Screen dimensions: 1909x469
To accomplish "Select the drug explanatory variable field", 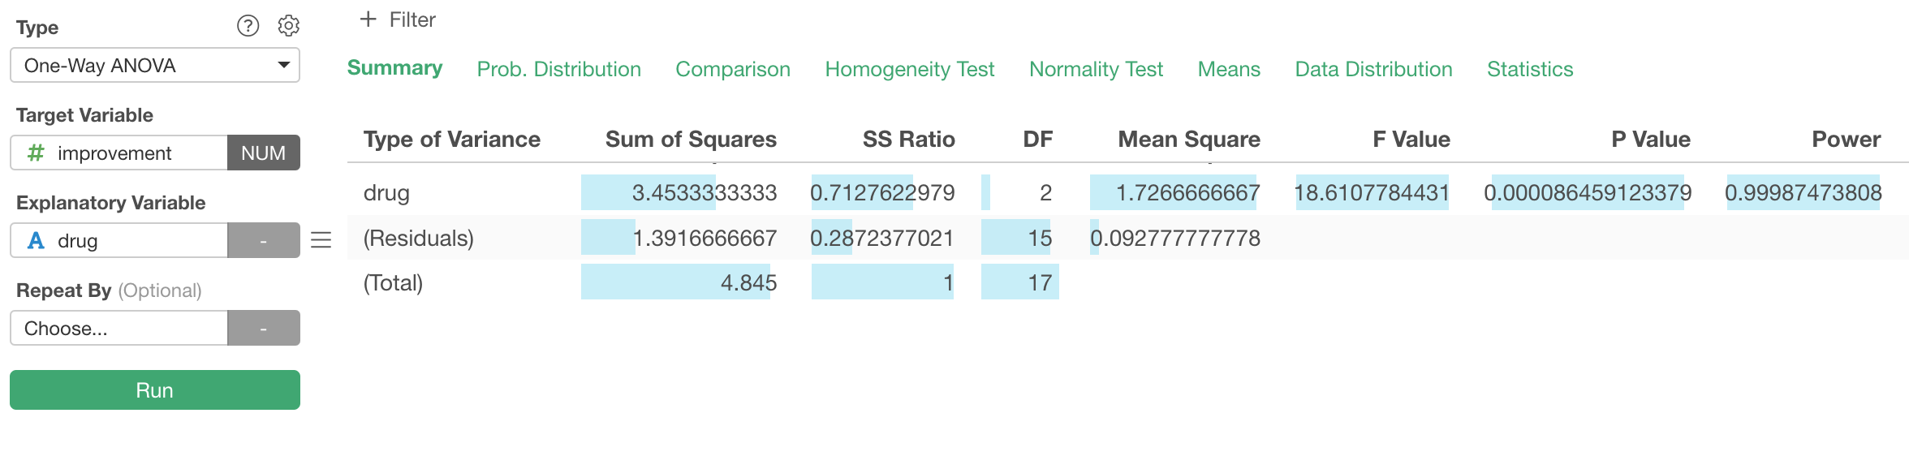I will point(119,240).
